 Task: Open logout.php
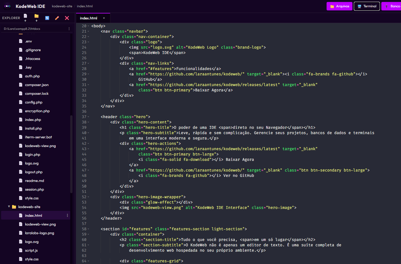click(x=36, y=172)
